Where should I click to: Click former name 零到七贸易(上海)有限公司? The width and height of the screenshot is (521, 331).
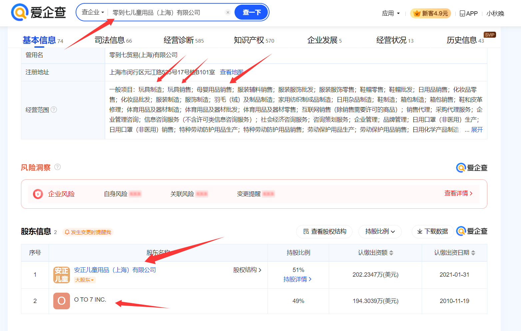click(x=143, y=55)
